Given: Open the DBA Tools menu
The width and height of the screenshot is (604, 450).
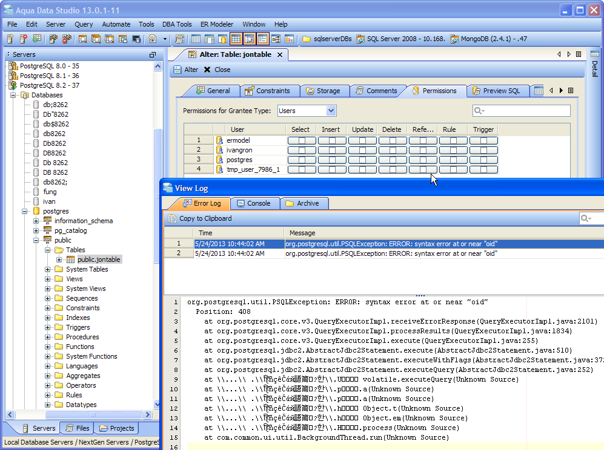Looking at the screenshot, I should click(x=177, y=24).
